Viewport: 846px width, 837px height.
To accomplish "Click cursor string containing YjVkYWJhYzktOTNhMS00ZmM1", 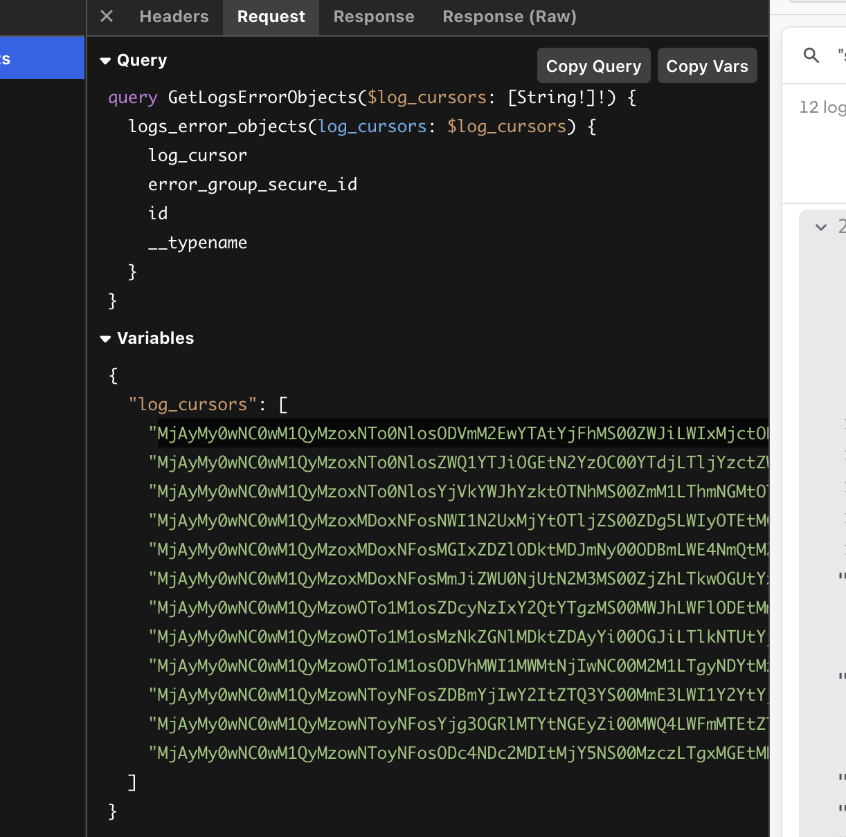I will click(x=459, y=491).
